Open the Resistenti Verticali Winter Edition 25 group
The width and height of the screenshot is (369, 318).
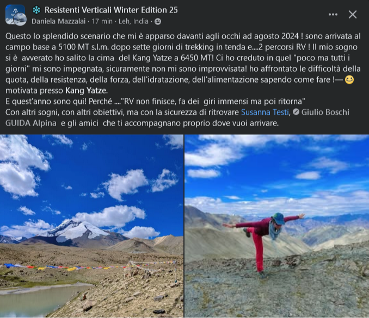click(x=111, y=10)
